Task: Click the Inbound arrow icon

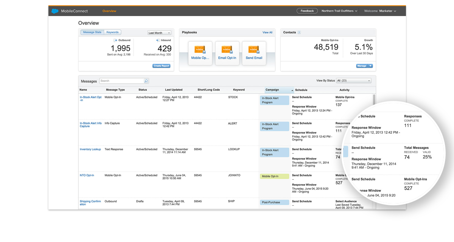Action: pyautogui.click(x=158, y=40)
